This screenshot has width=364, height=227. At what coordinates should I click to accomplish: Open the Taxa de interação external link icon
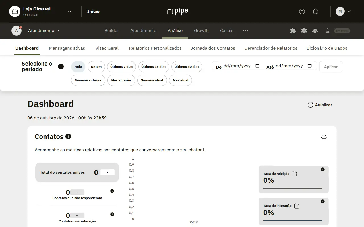pos(297,206)
